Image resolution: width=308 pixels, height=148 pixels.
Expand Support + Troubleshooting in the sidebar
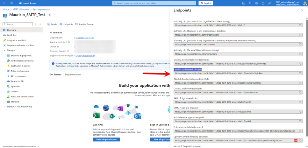[x=4, y=106]
